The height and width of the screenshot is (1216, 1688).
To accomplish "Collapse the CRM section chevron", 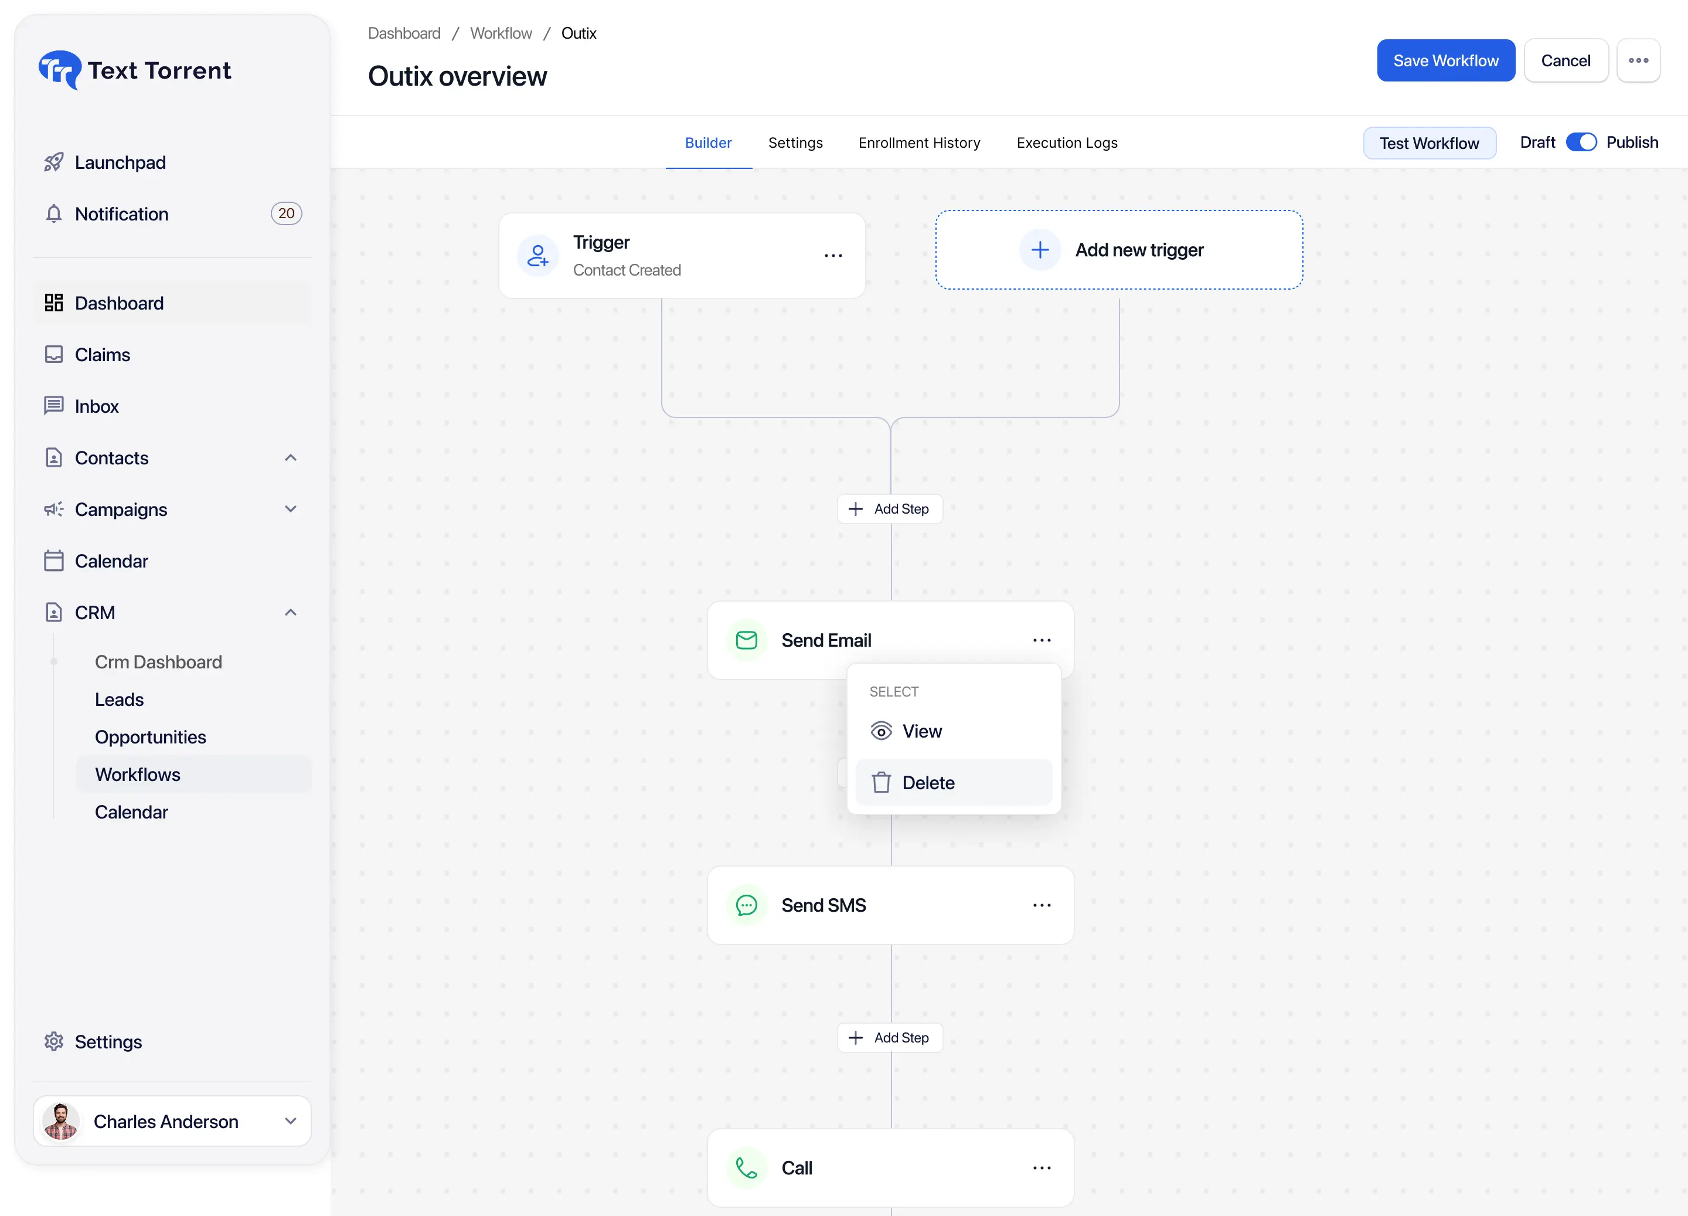I will 290,612.
